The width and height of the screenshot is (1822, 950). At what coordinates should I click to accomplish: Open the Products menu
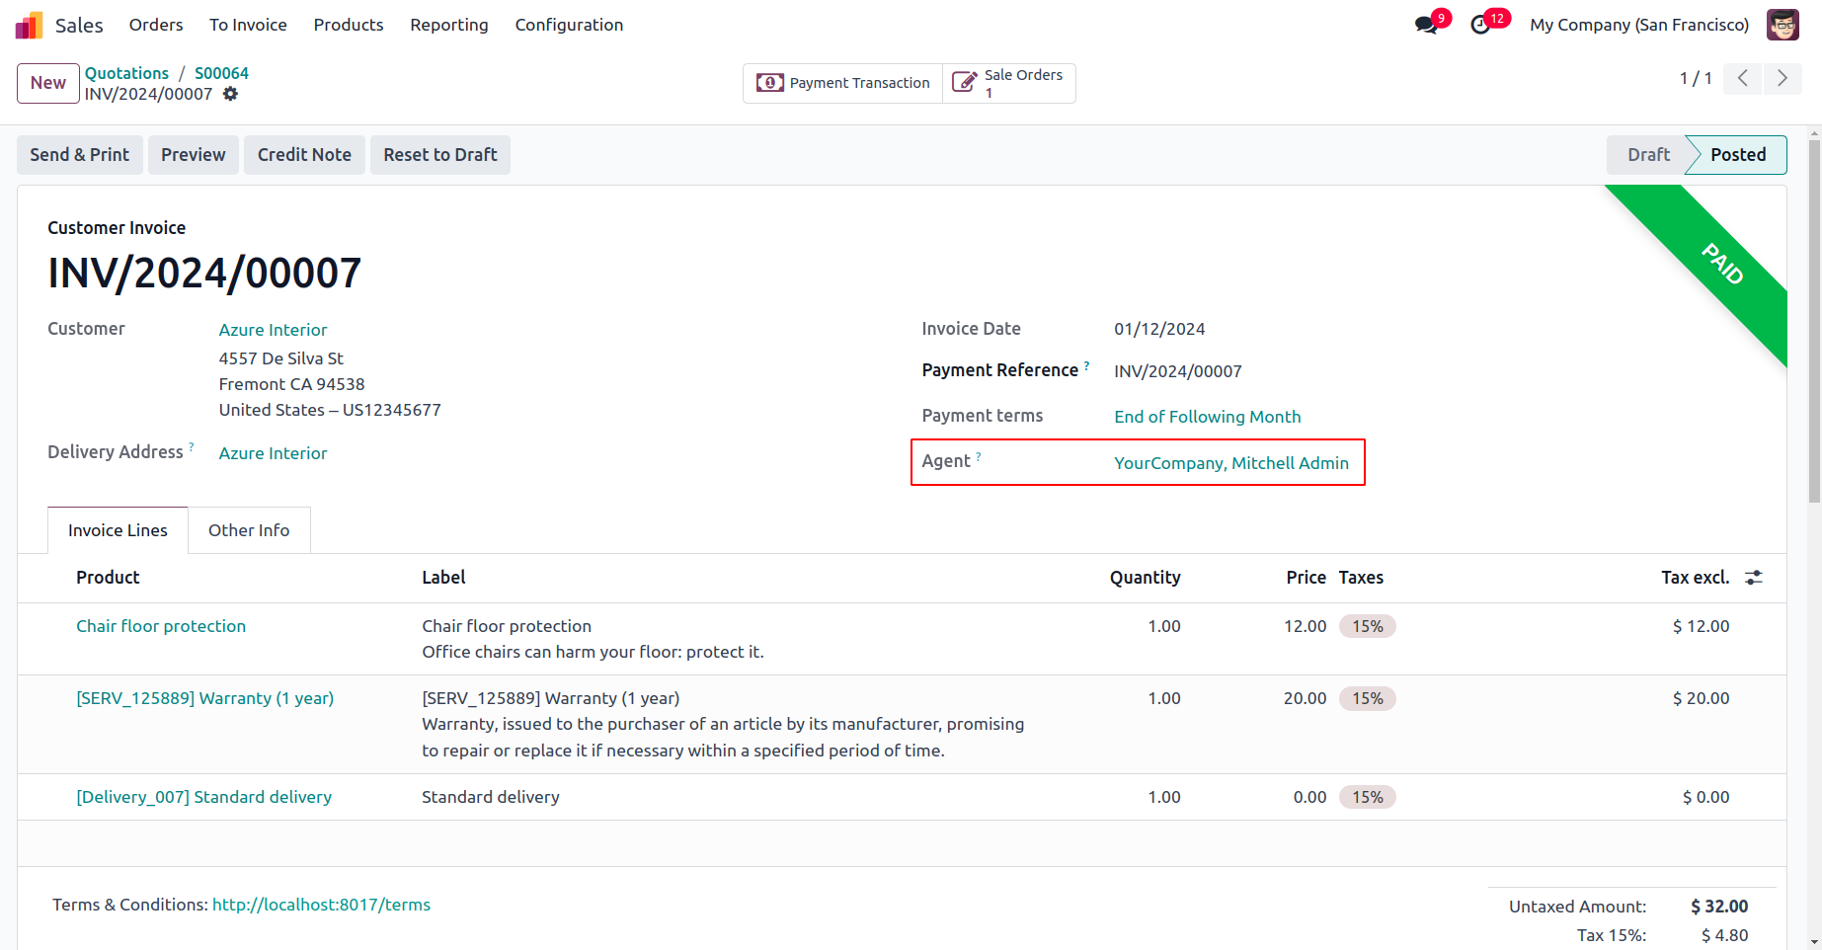pyautogui.click(x=349, y=25)
